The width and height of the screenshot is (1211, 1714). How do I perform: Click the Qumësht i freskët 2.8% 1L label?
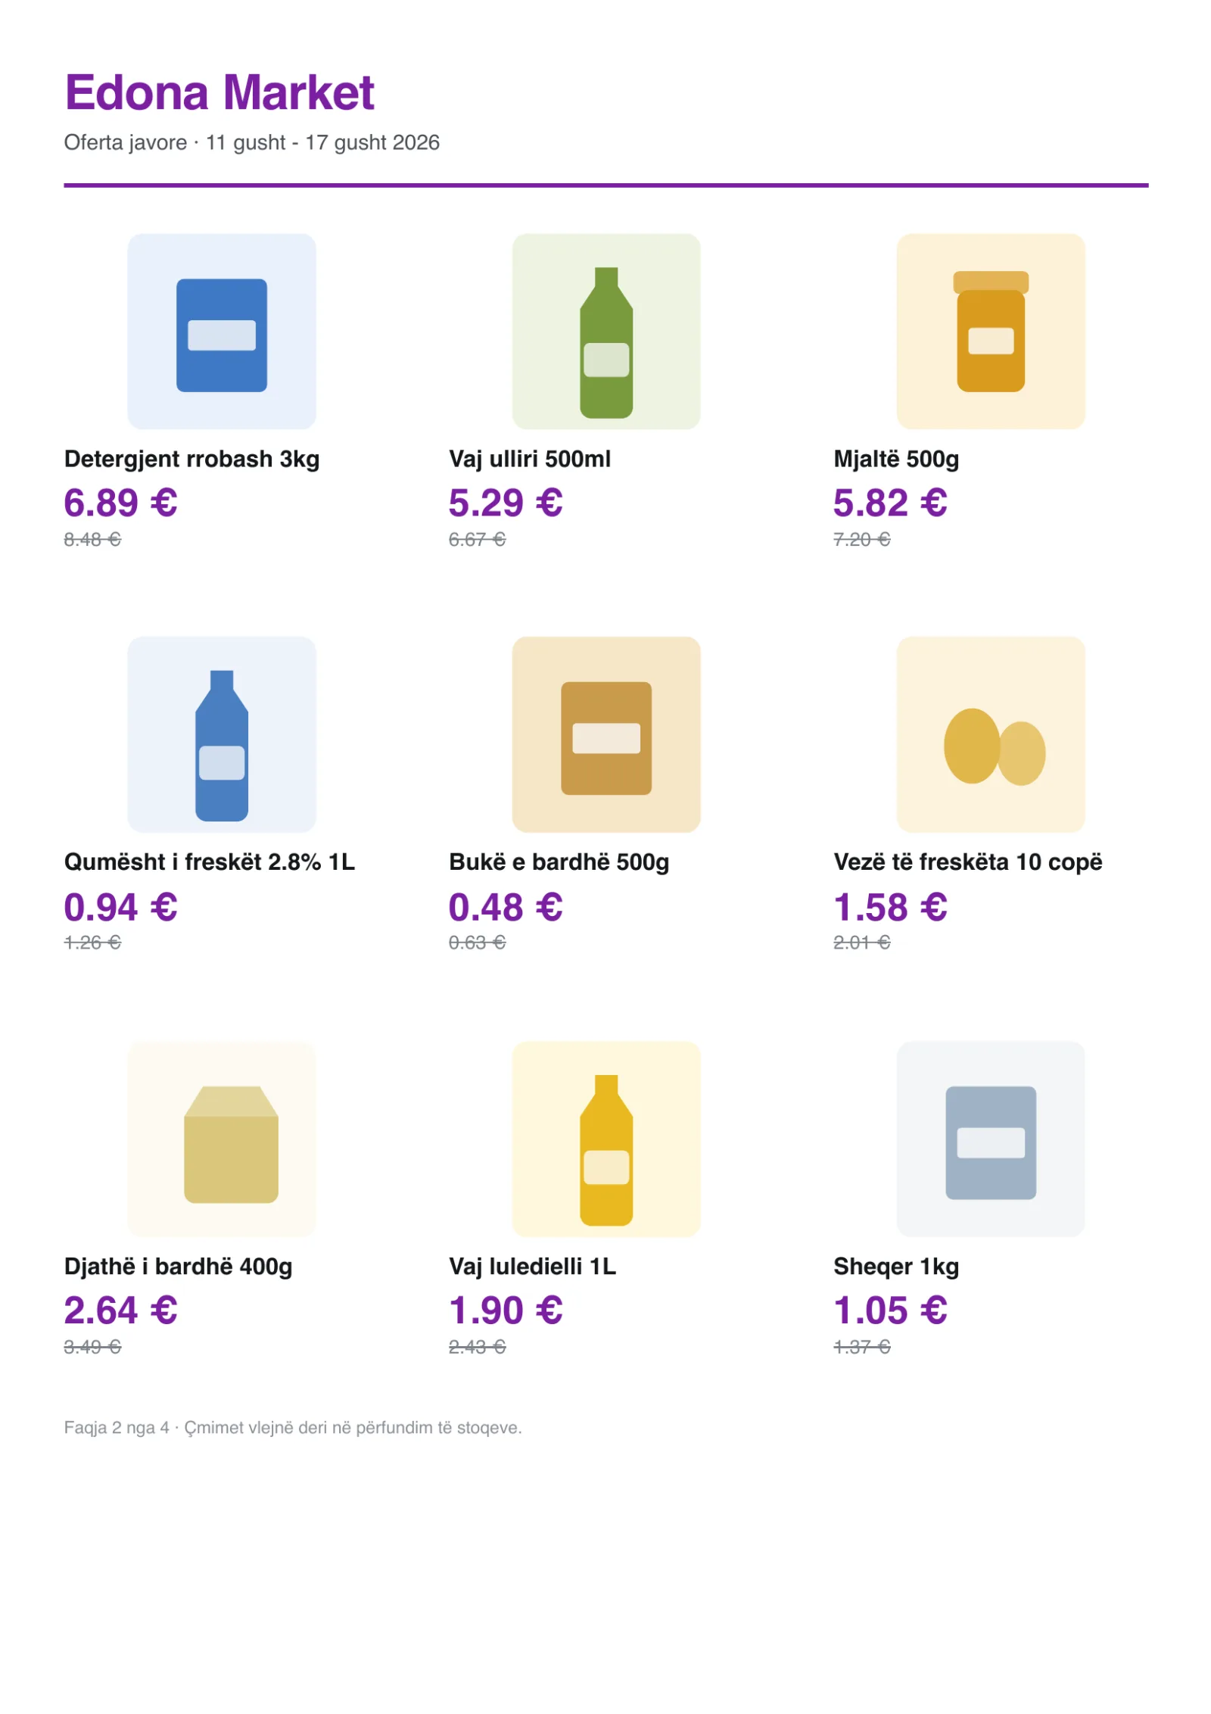[x=210, y=862]
